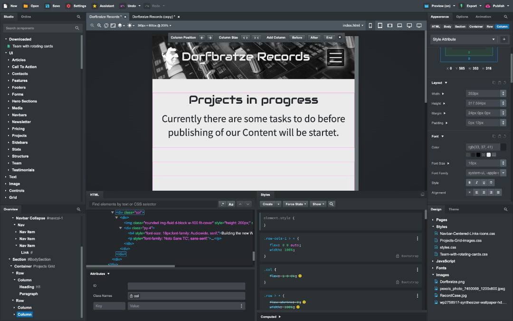Switch to the Online tab
513x321 pixels.
26,17
